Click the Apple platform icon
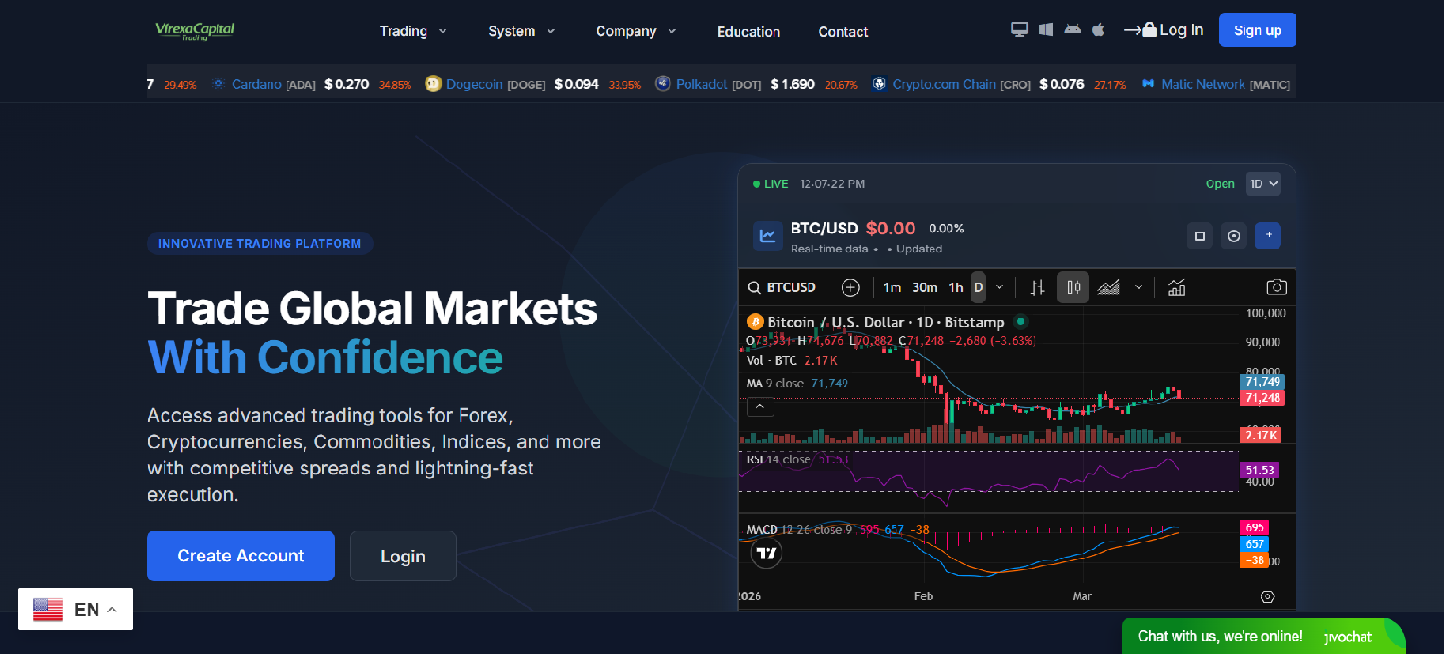1444x654 pixels. 1098,29
